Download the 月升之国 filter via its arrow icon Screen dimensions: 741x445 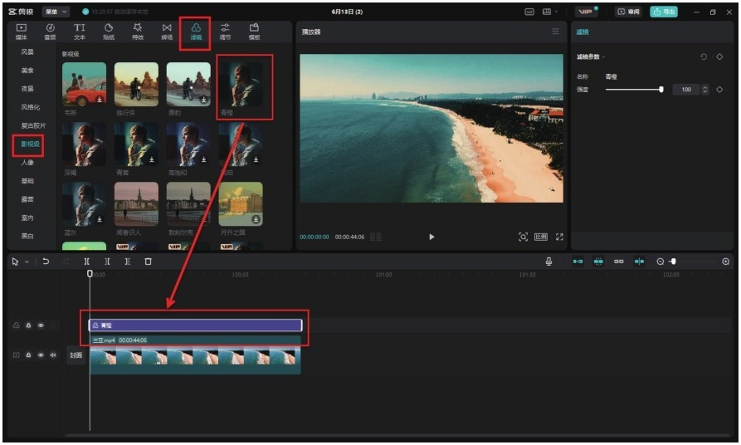(x=256, y=219)
